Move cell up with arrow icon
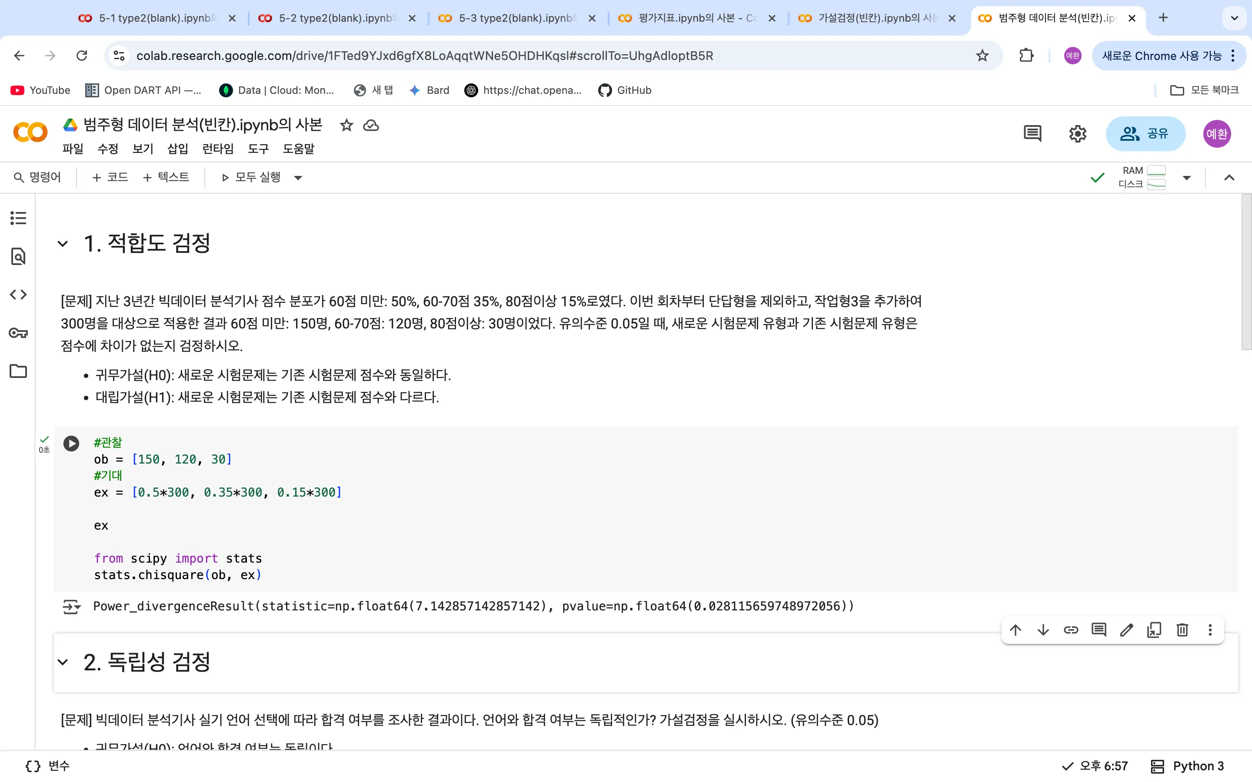The image size is (1252, 782). tap(1016, 630)
